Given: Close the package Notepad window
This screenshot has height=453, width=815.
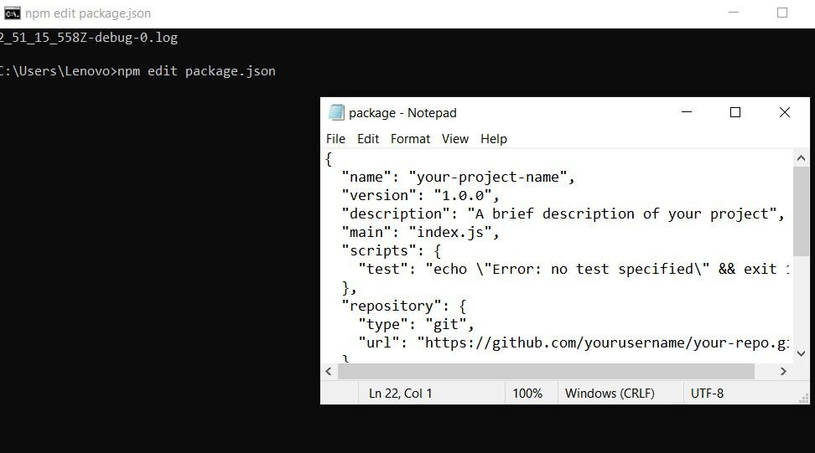Looking at the screenshot, I should (x=785, y=112).
